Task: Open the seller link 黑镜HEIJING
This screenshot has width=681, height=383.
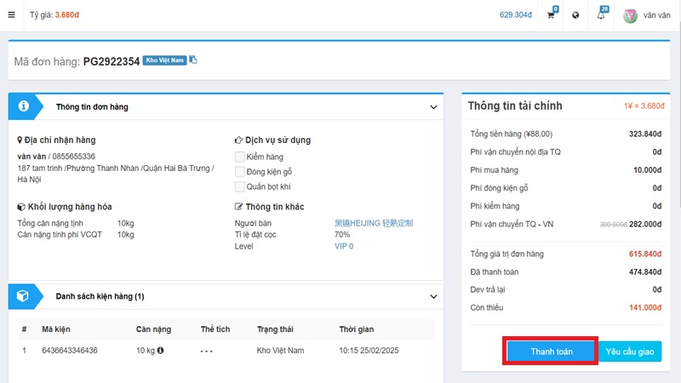Action: (374, 223)
